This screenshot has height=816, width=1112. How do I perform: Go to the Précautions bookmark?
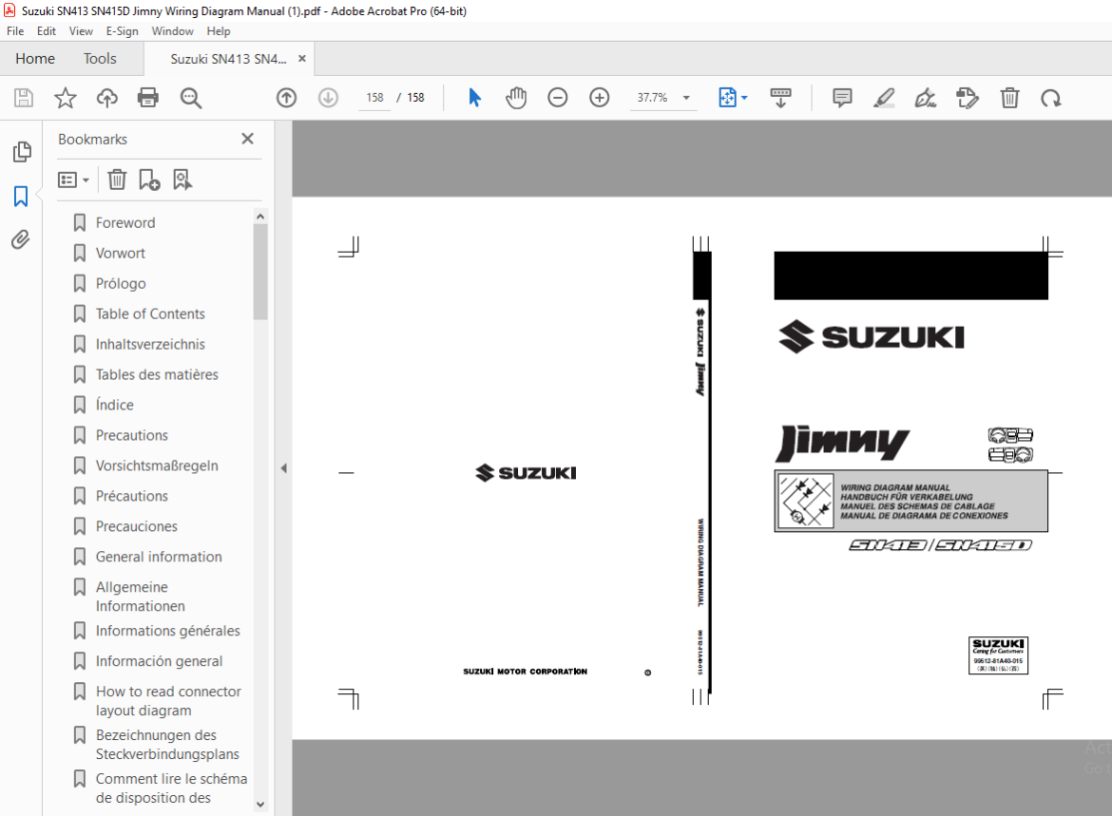click(x=131, y=496)
